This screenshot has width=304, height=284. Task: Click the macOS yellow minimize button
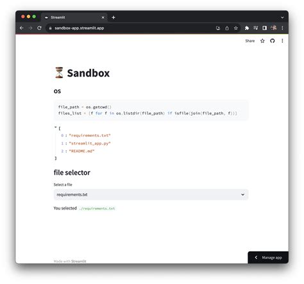(x=28, y=17)
